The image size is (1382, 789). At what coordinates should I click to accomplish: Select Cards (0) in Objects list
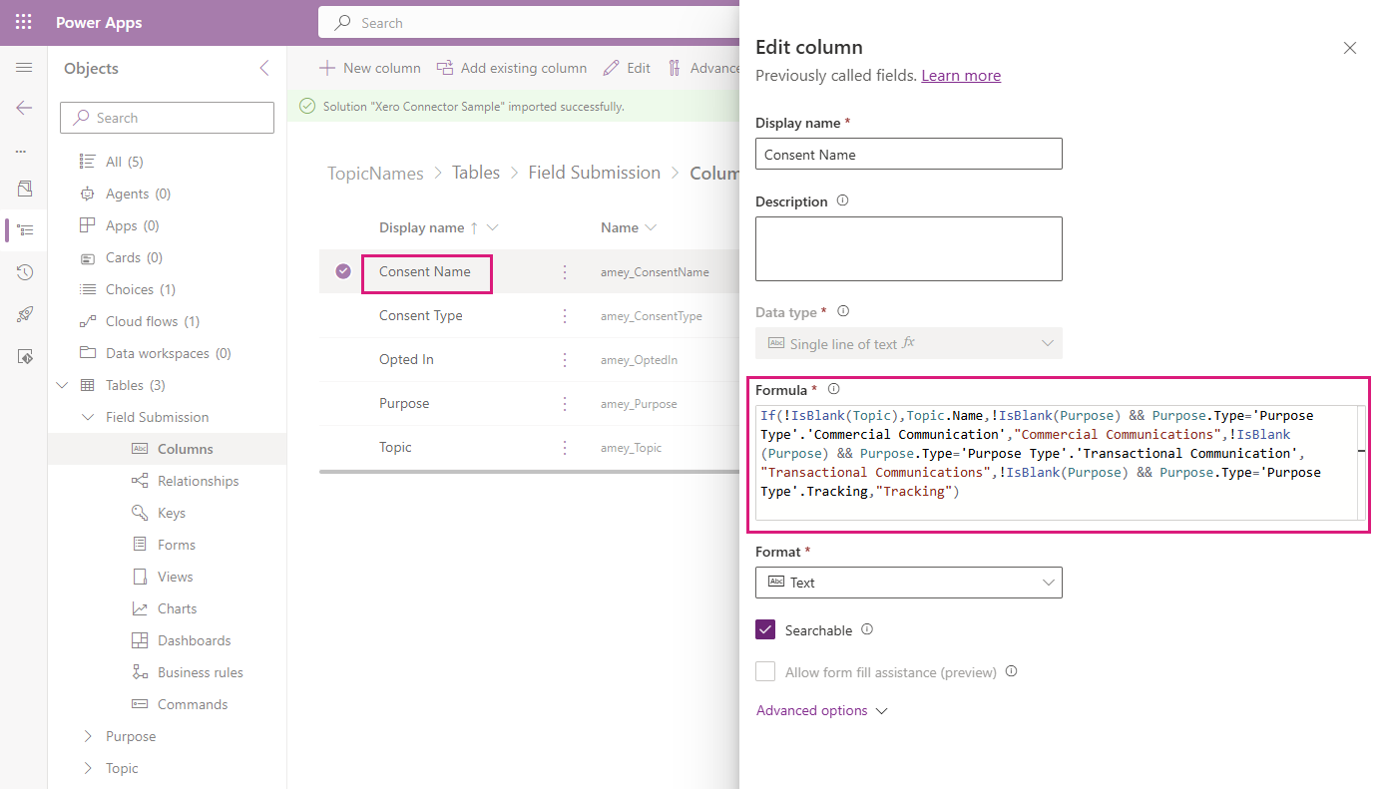pos(134,257)
